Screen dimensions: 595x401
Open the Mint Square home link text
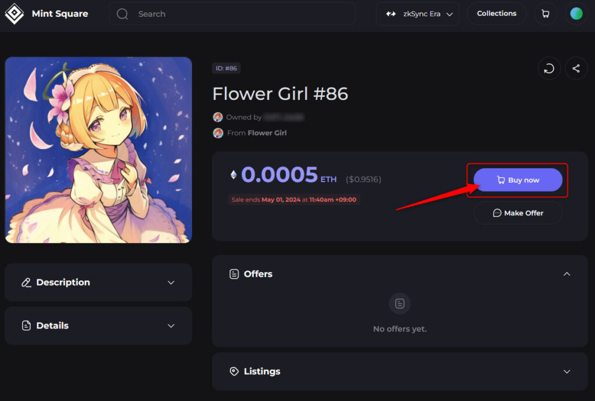coord(60,14)
